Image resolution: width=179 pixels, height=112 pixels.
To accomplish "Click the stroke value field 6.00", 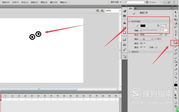I will tap(164, 30).
